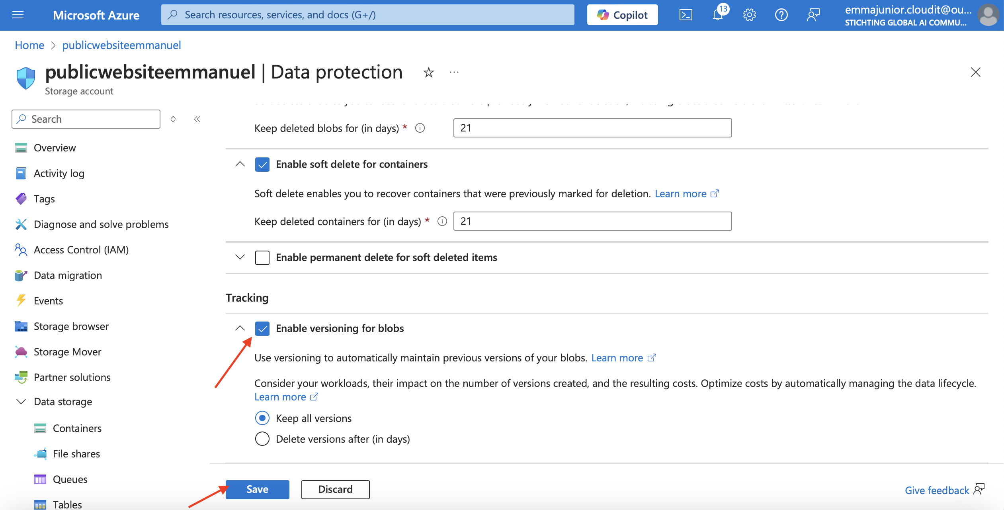Screen dimensions: 1004x510
Task: Collapse the versioning for blobs section
Action: (240, 328)
